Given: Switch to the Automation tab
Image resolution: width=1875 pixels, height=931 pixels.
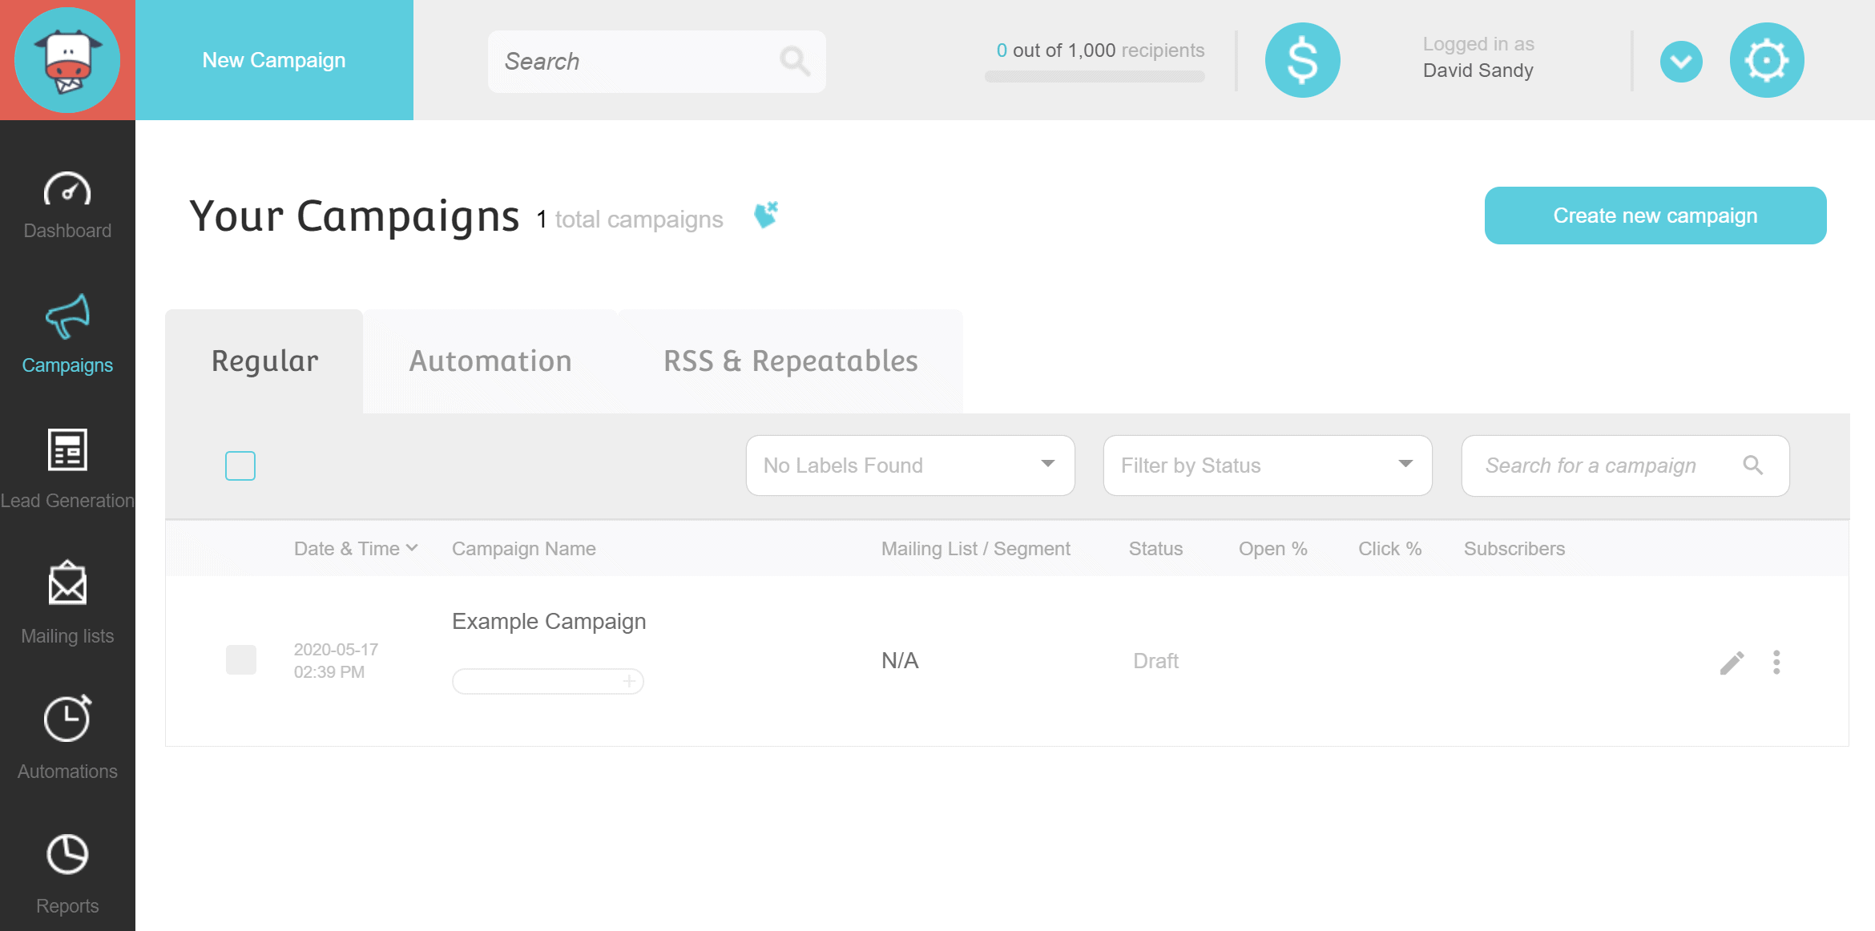Looking at the screenshot, I should coord(490,361).
